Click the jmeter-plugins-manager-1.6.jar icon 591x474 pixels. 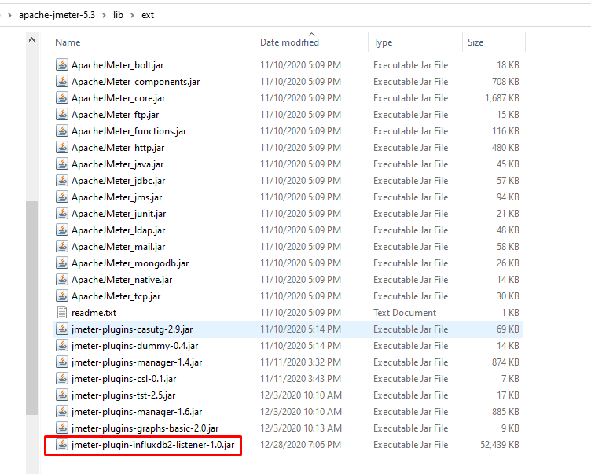(62, 412)
